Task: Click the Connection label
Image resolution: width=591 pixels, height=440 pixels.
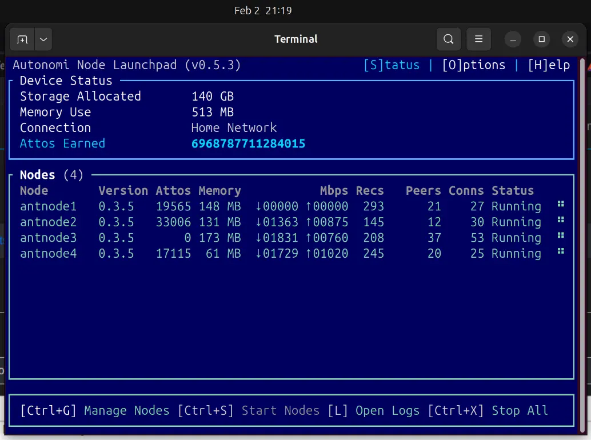Action: pos(55,127)
